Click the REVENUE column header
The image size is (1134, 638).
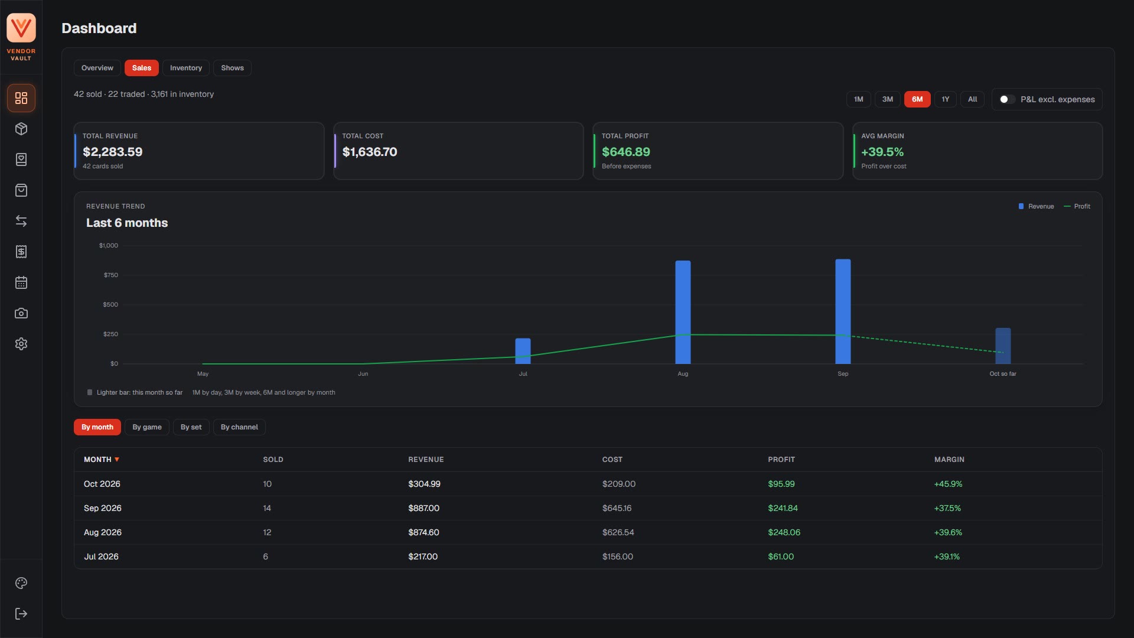(426, 460)
